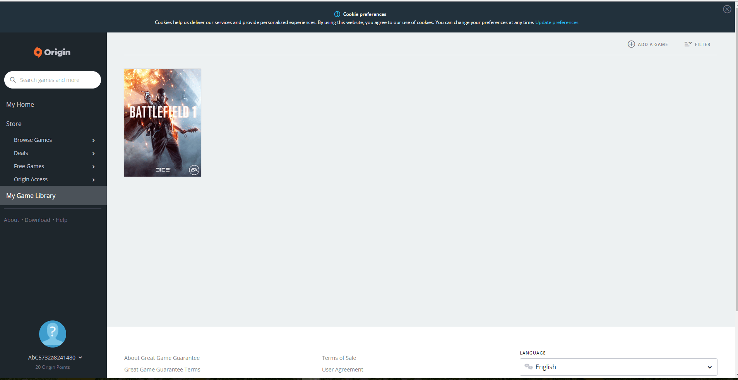This screenshot has height=380, width=738.
Task: Select Browse Games in sidebar
Action: pyautogui.click(x=33, y=140)
